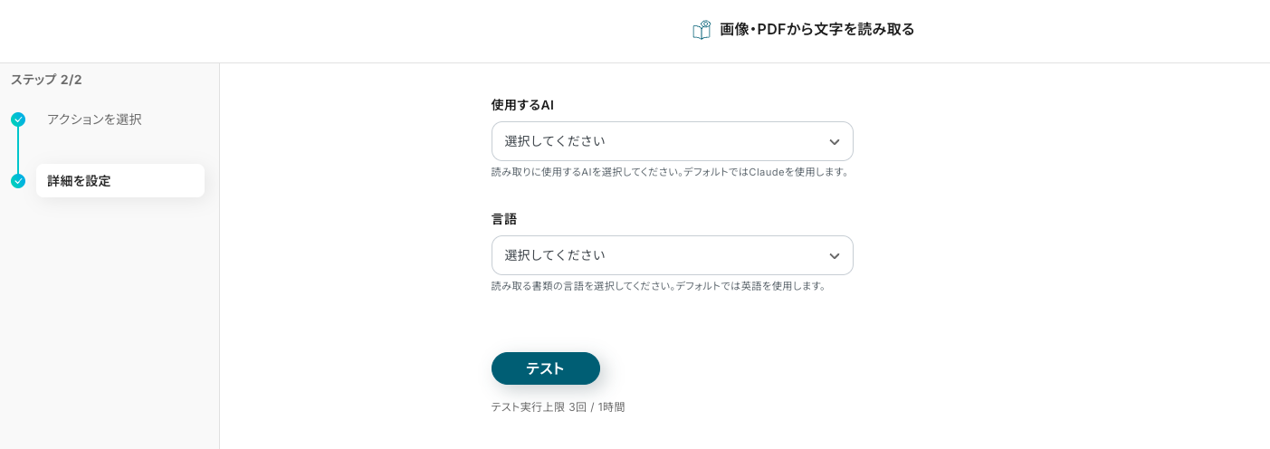
Task: Click the ステップ 2/2 heading
Action: point(46,80)
